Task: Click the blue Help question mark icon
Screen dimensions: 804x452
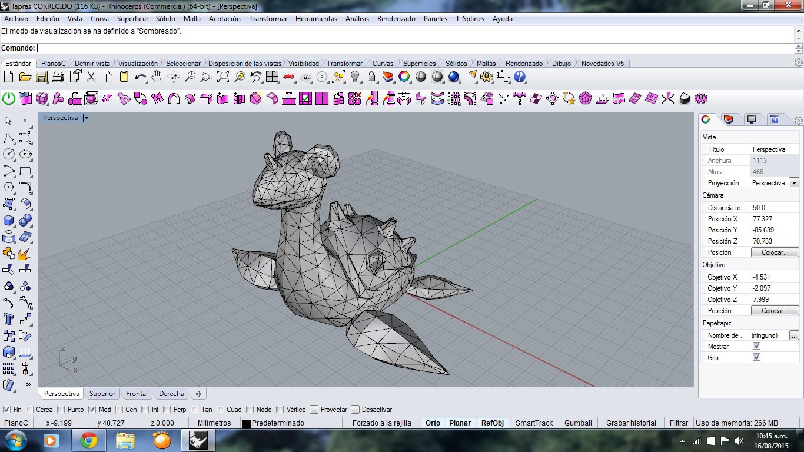Action: (x=520, y=77)
